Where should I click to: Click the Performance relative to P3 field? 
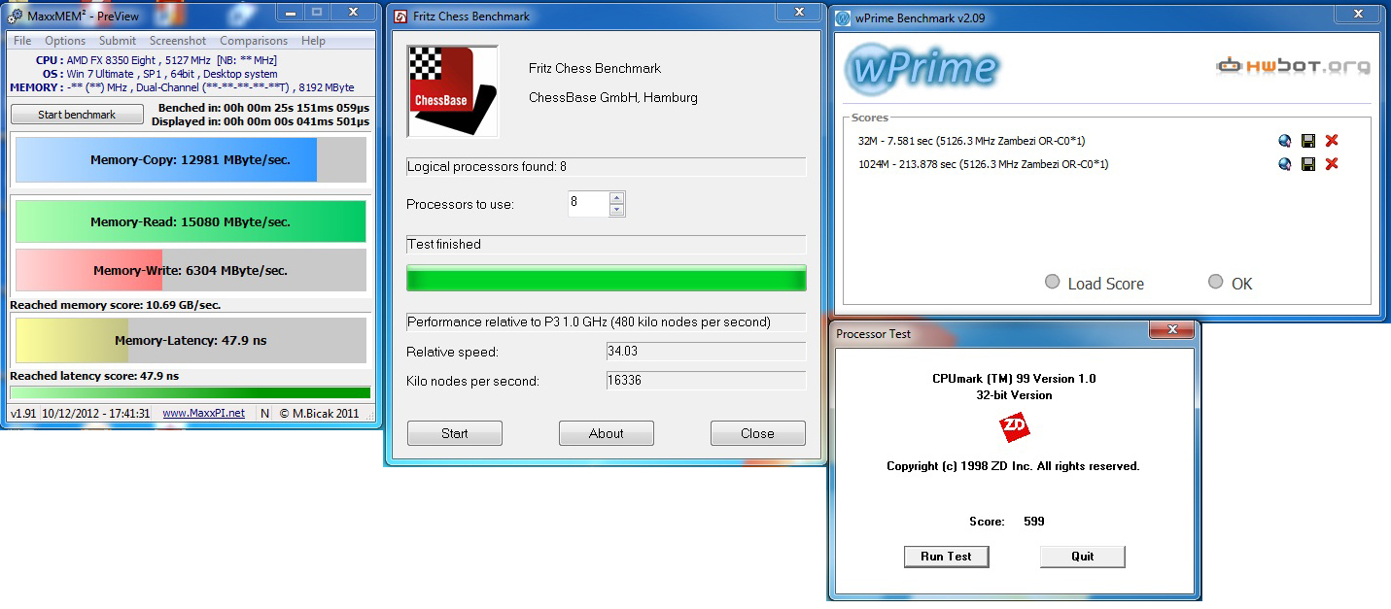click(x=606, y=322)
